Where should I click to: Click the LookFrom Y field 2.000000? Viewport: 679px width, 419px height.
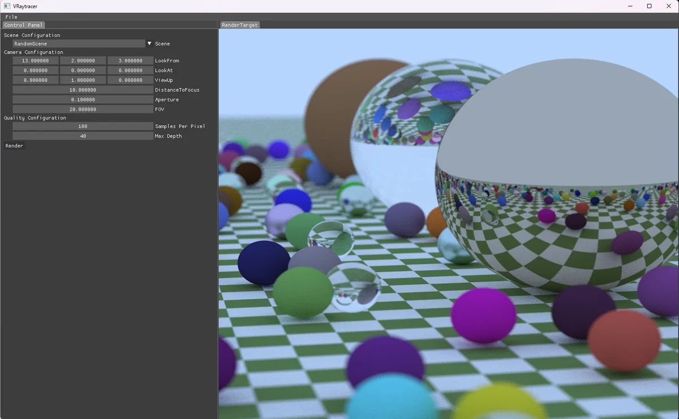tap(83, 61)
